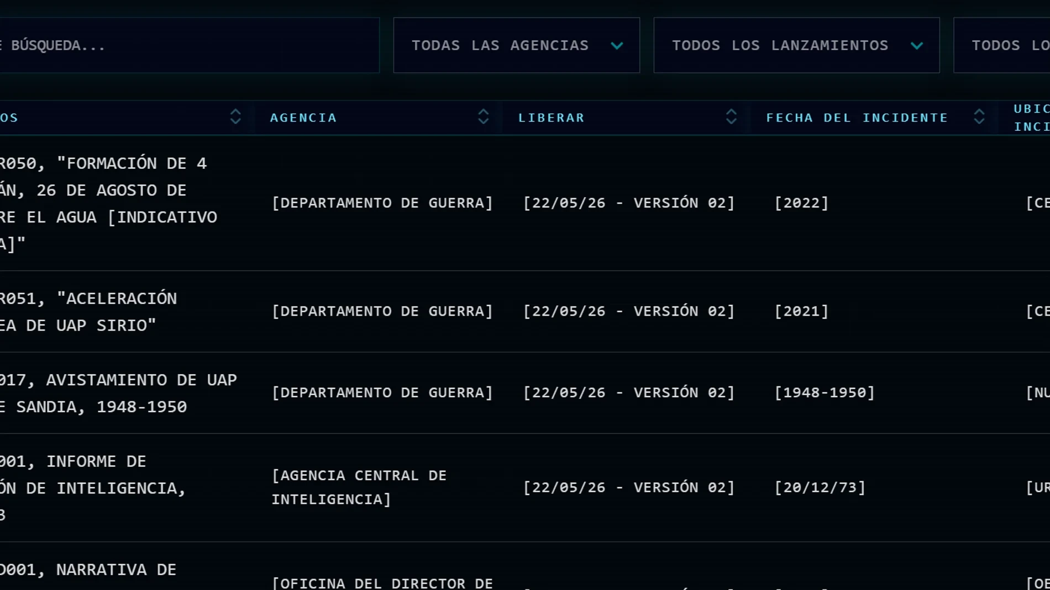Open the "Aceleración" UAP Sirio record title
This screenshot has width=1050, height=590.
(x=88, y=312)
